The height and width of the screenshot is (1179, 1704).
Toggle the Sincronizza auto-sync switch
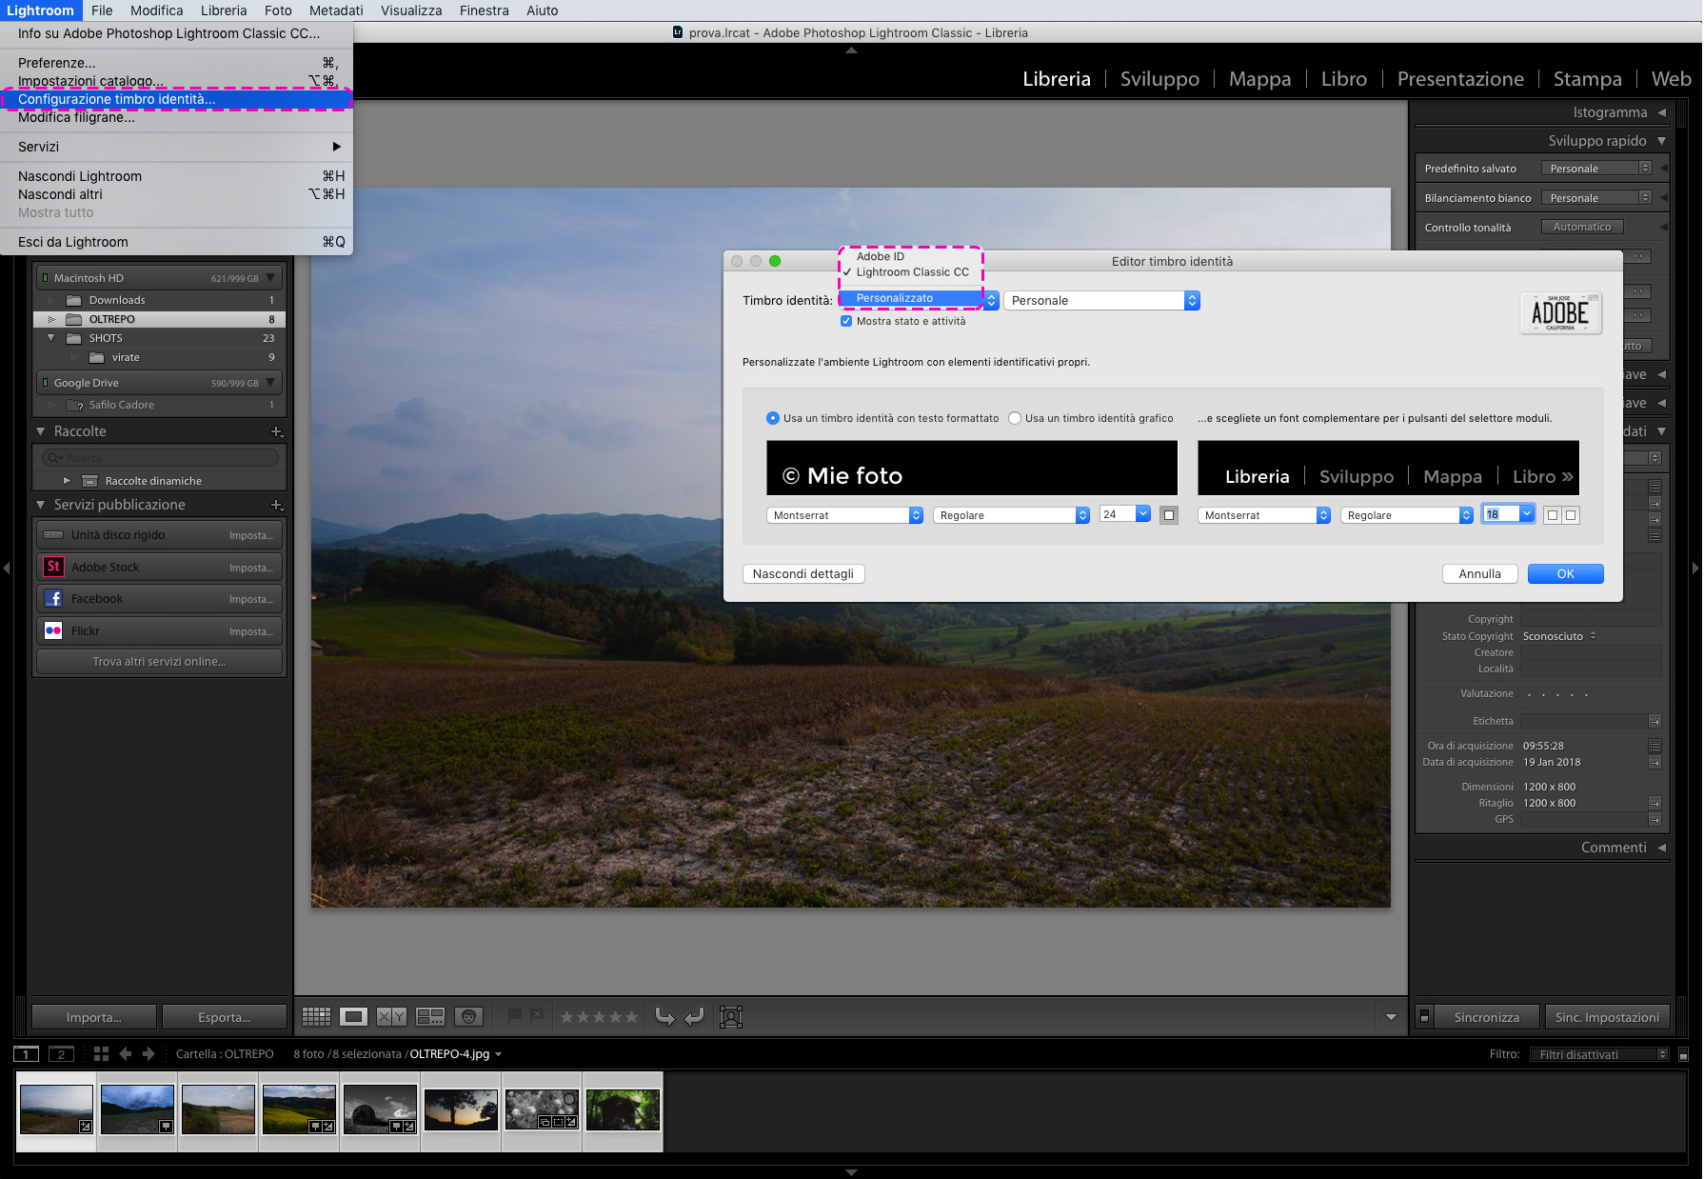[x=1424, y=1017]
